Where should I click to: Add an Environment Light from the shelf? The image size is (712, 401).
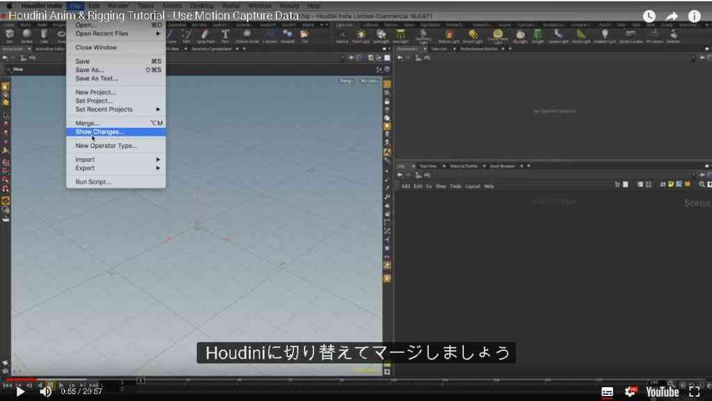[498, 36]
